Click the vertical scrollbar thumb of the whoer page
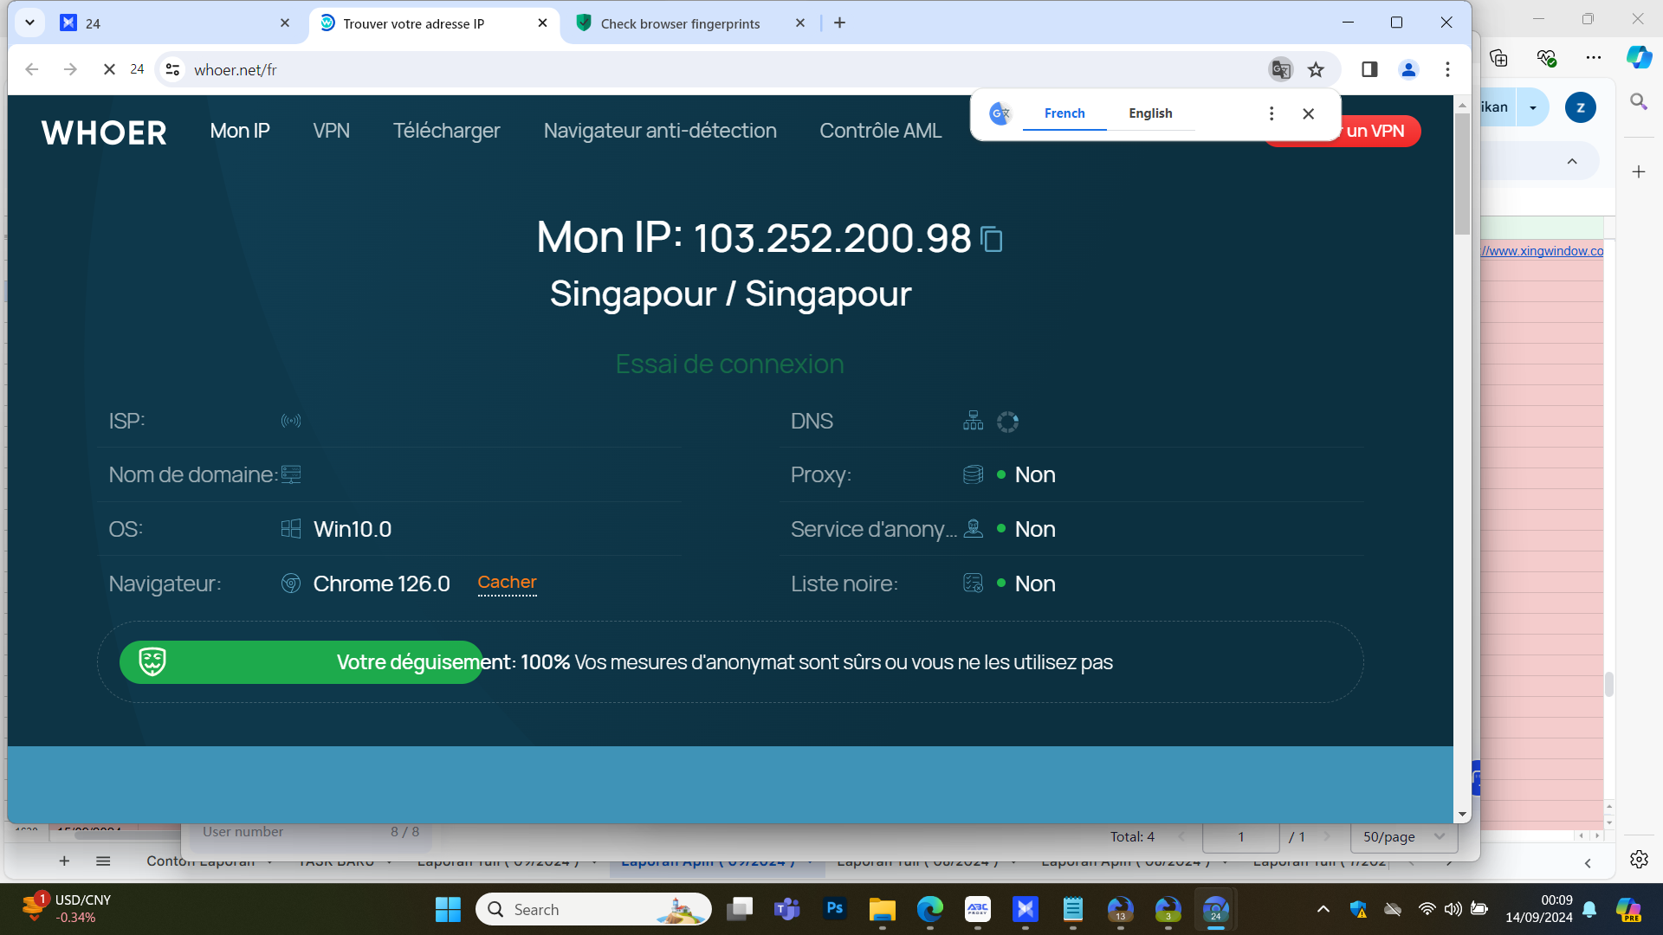 pos(1462,173)
